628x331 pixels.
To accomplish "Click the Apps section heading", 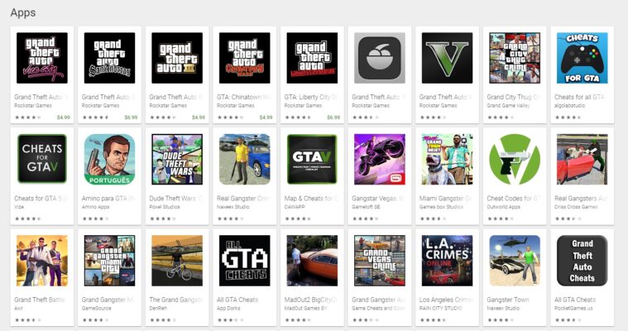I will click(23, 13).
